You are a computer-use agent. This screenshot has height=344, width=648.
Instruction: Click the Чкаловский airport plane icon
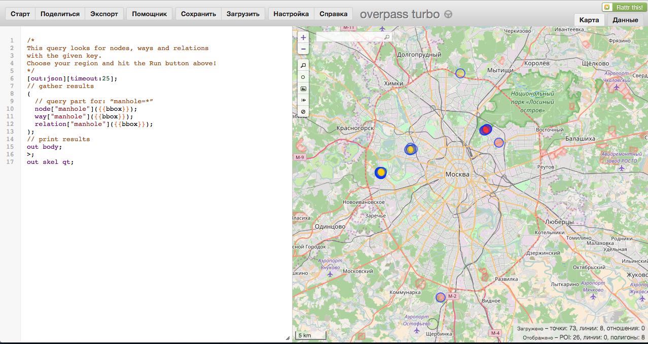point(617,87)
